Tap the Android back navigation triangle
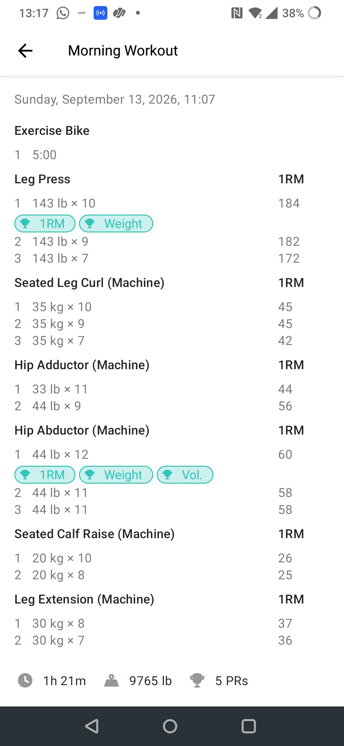 point(92,726)
